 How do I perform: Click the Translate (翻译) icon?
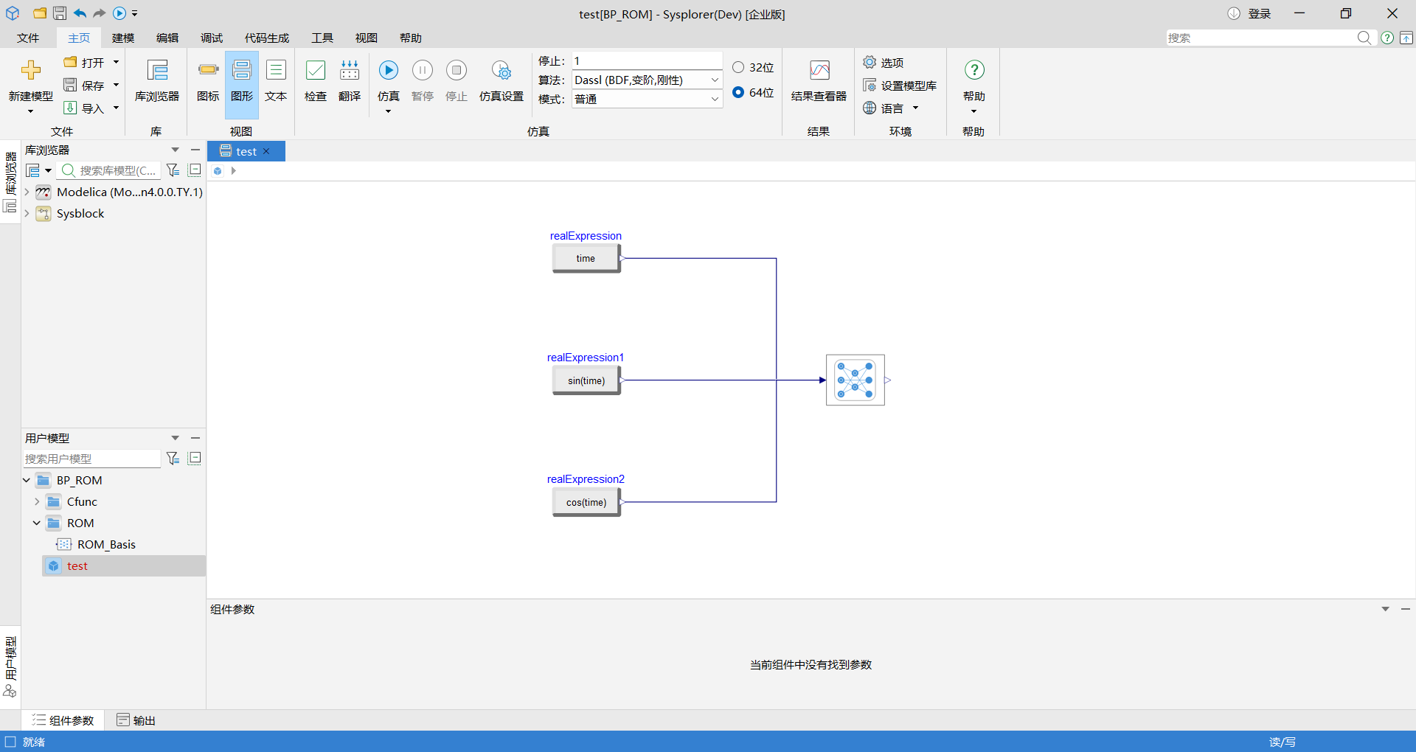(x=350, y=70)
